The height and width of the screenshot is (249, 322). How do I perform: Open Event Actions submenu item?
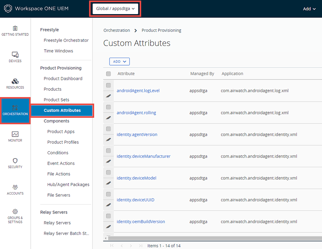click(61, 163)
